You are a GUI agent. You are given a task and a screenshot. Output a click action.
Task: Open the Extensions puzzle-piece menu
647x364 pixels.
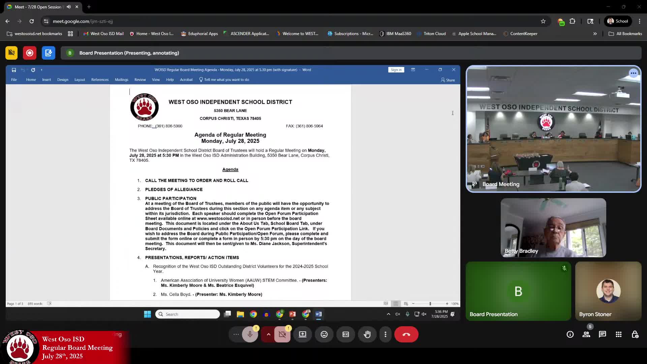coord(572,21)
